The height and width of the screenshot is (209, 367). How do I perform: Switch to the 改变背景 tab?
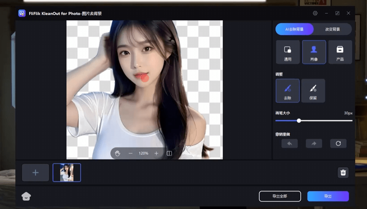333,29
